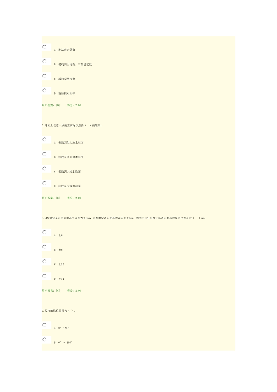
Task: Select radio for 0°～90° longitude range
Action: [x=45, y=325]
